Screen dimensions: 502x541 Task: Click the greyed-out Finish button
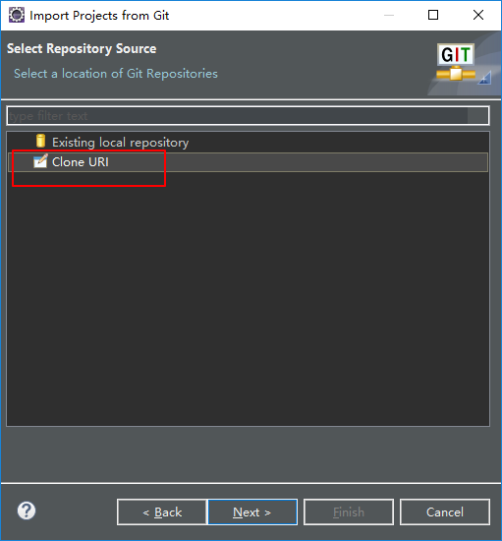[x=349, y=512]
